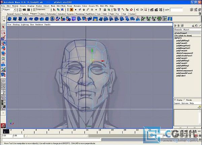
Task: Click the magnet snap icon in status line
Action: [131, 10]
